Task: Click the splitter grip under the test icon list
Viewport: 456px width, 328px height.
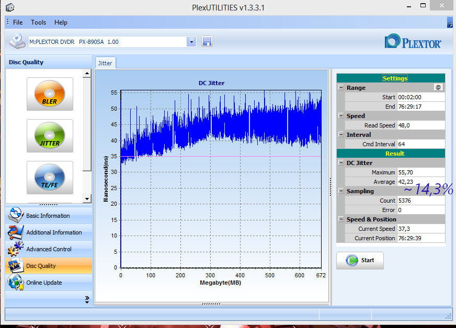Action: coord(49,205)
